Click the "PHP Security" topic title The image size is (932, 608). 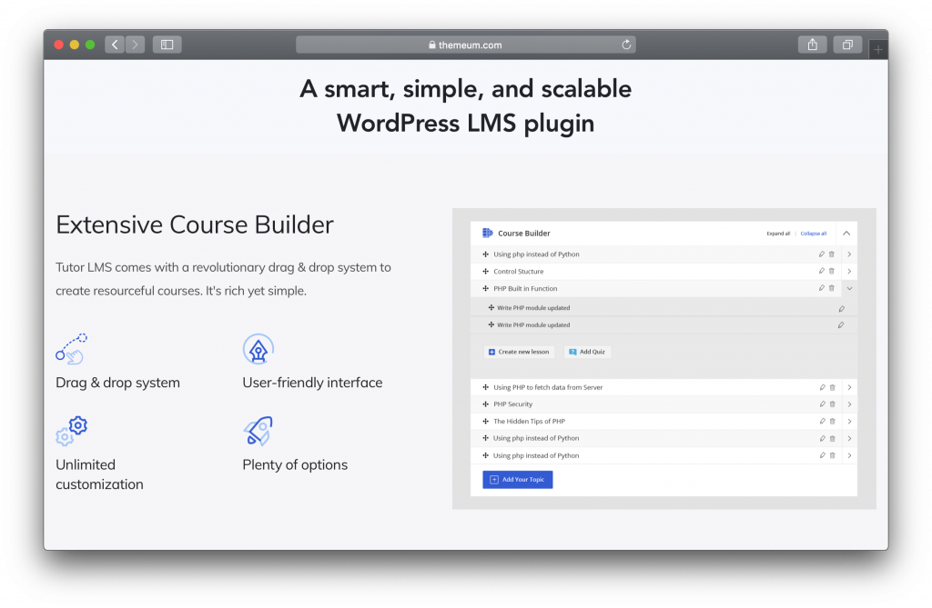click(x=513, y=404)
